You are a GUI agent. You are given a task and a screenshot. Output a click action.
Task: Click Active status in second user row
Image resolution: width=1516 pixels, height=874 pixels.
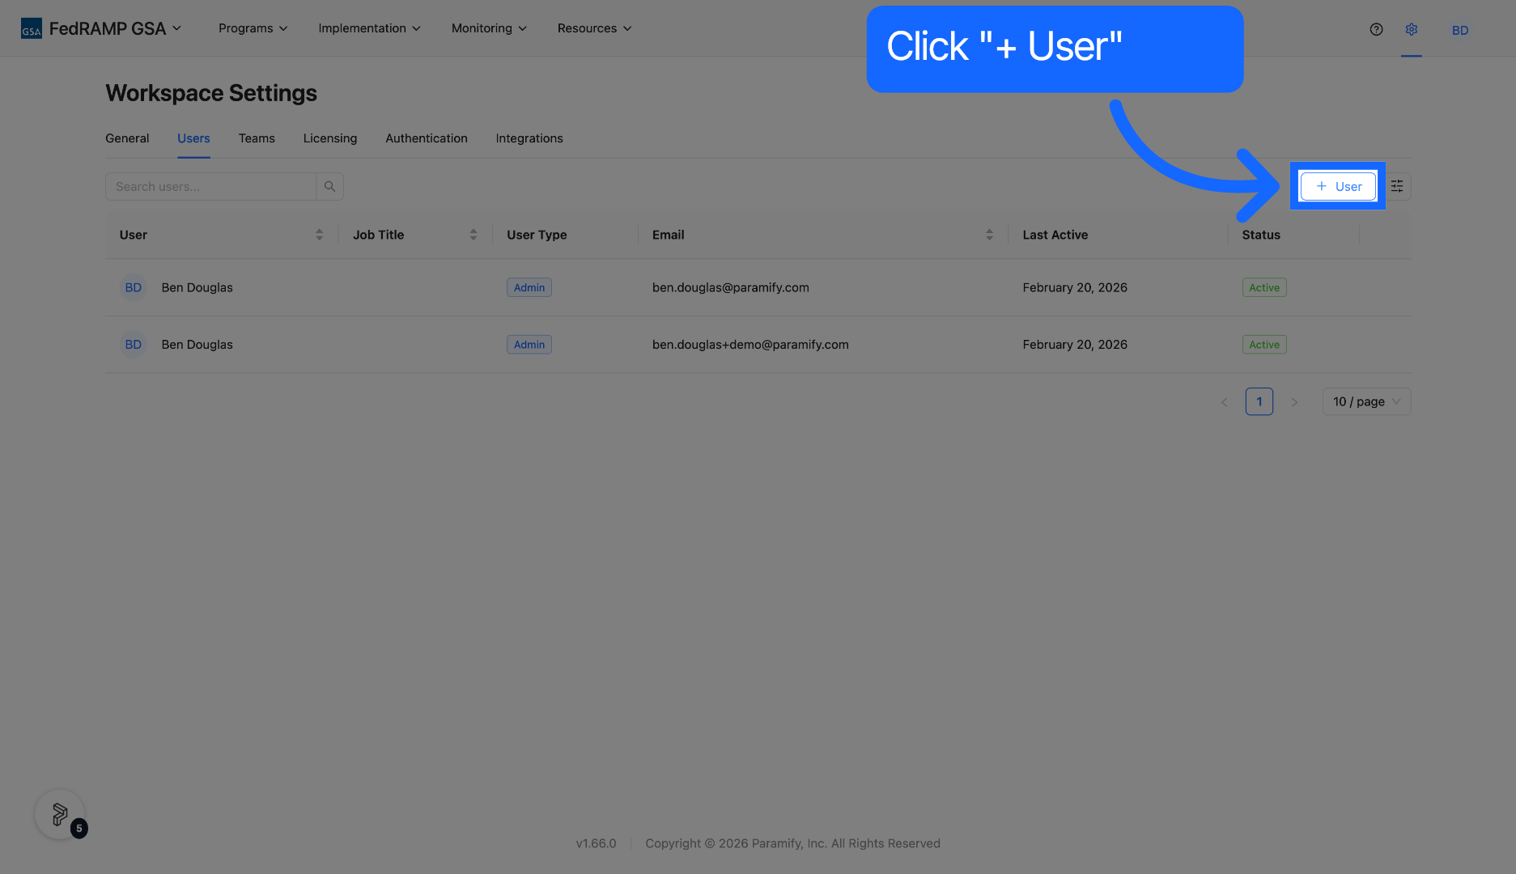click(1264, 344)
